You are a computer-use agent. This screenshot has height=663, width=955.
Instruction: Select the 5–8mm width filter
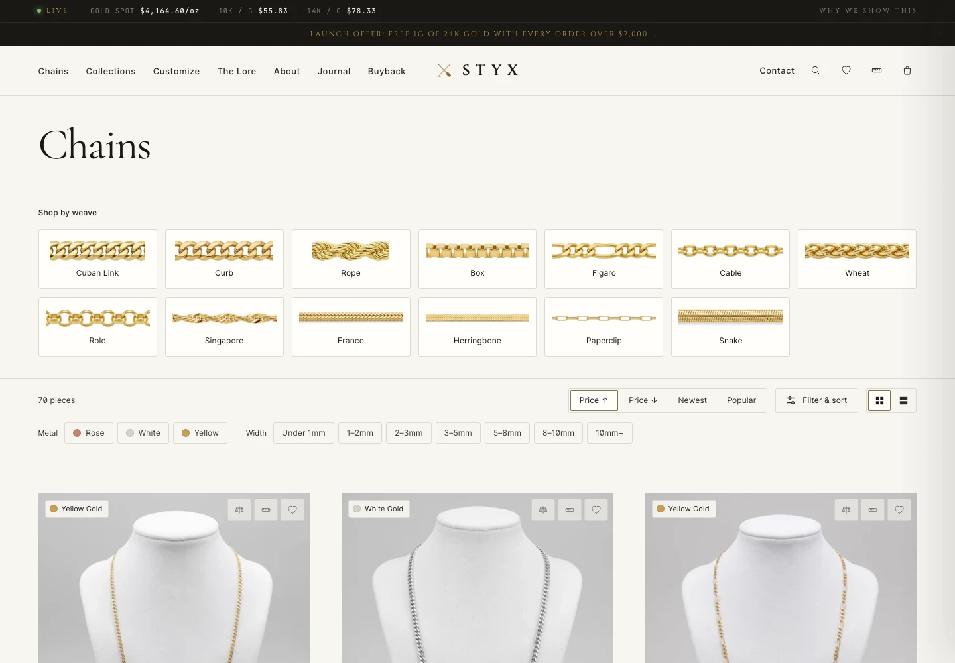click(x=507, y=433)
